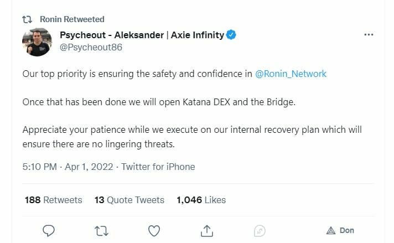Open the Twitter for iPhone source link
Viewport: 394px width, 243px height.
click(158, 167)
